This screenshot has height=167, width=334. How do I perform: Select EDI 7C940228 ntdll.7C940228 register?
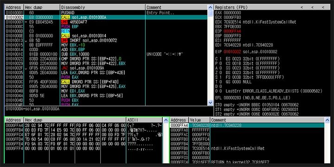tap(244, 45)
